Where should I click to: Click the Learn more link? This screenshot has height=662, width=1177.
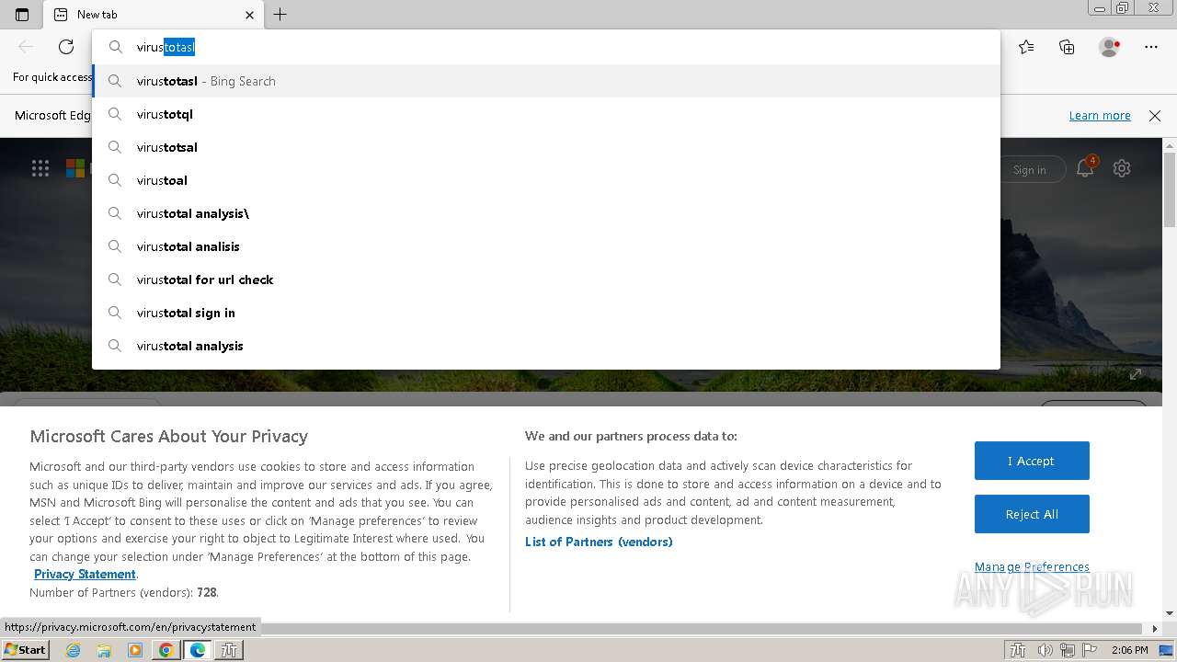tap(1100, 116)
